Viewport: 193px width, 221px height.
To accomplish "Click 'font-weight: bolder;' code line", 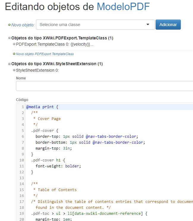I will 58,166.
